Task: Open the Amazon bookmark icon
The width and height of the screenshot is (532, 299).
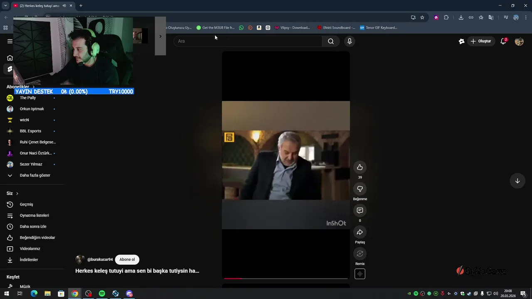Action: point(259,28)
